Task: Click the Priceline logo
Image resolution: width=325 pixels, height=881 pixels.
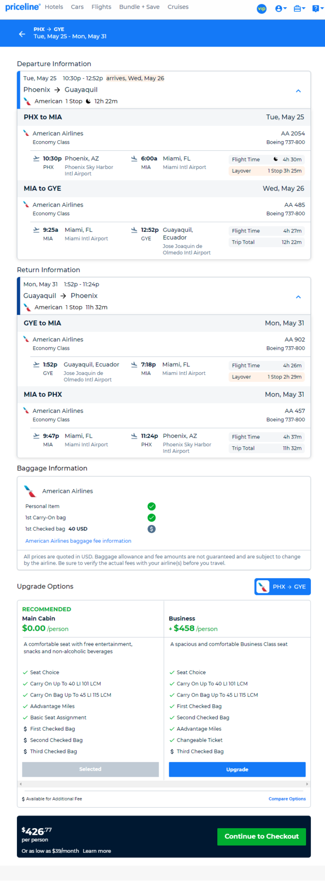Action: tap(23, 7)
